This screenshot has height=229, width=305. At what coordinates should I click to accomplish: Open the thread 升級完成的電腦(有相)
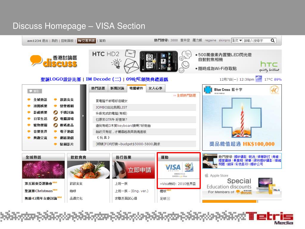coord(111,113)
